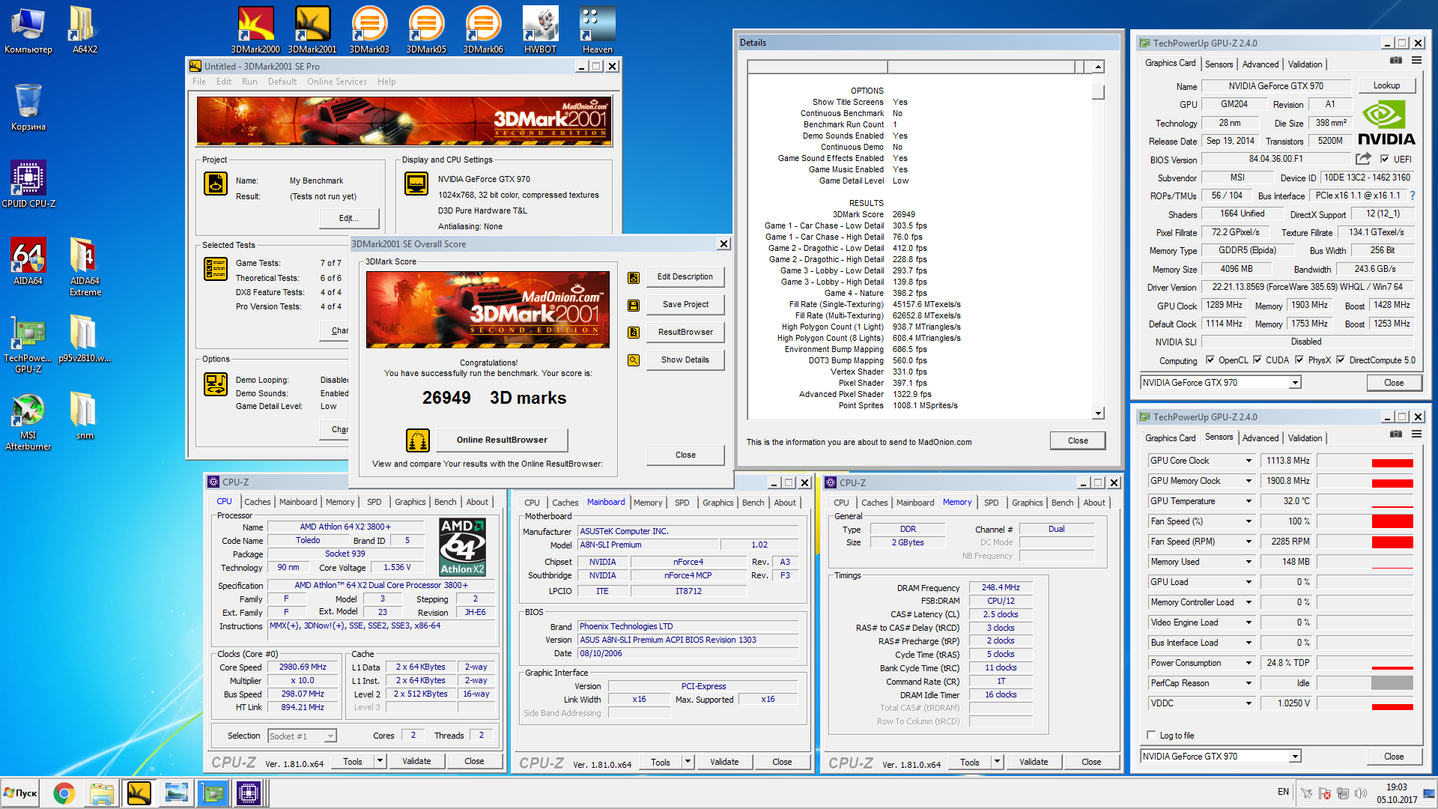Click the Show Details magnifier icon
This screenshot has width=1438, height=809.
point(634,360)
